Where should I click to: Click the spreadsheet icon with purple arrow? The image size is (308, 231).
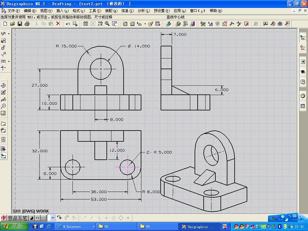(158, 24)
